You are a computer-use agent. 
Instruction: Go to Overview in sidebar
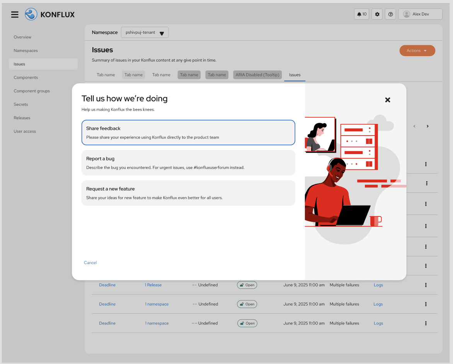click(x=22, y=37)
